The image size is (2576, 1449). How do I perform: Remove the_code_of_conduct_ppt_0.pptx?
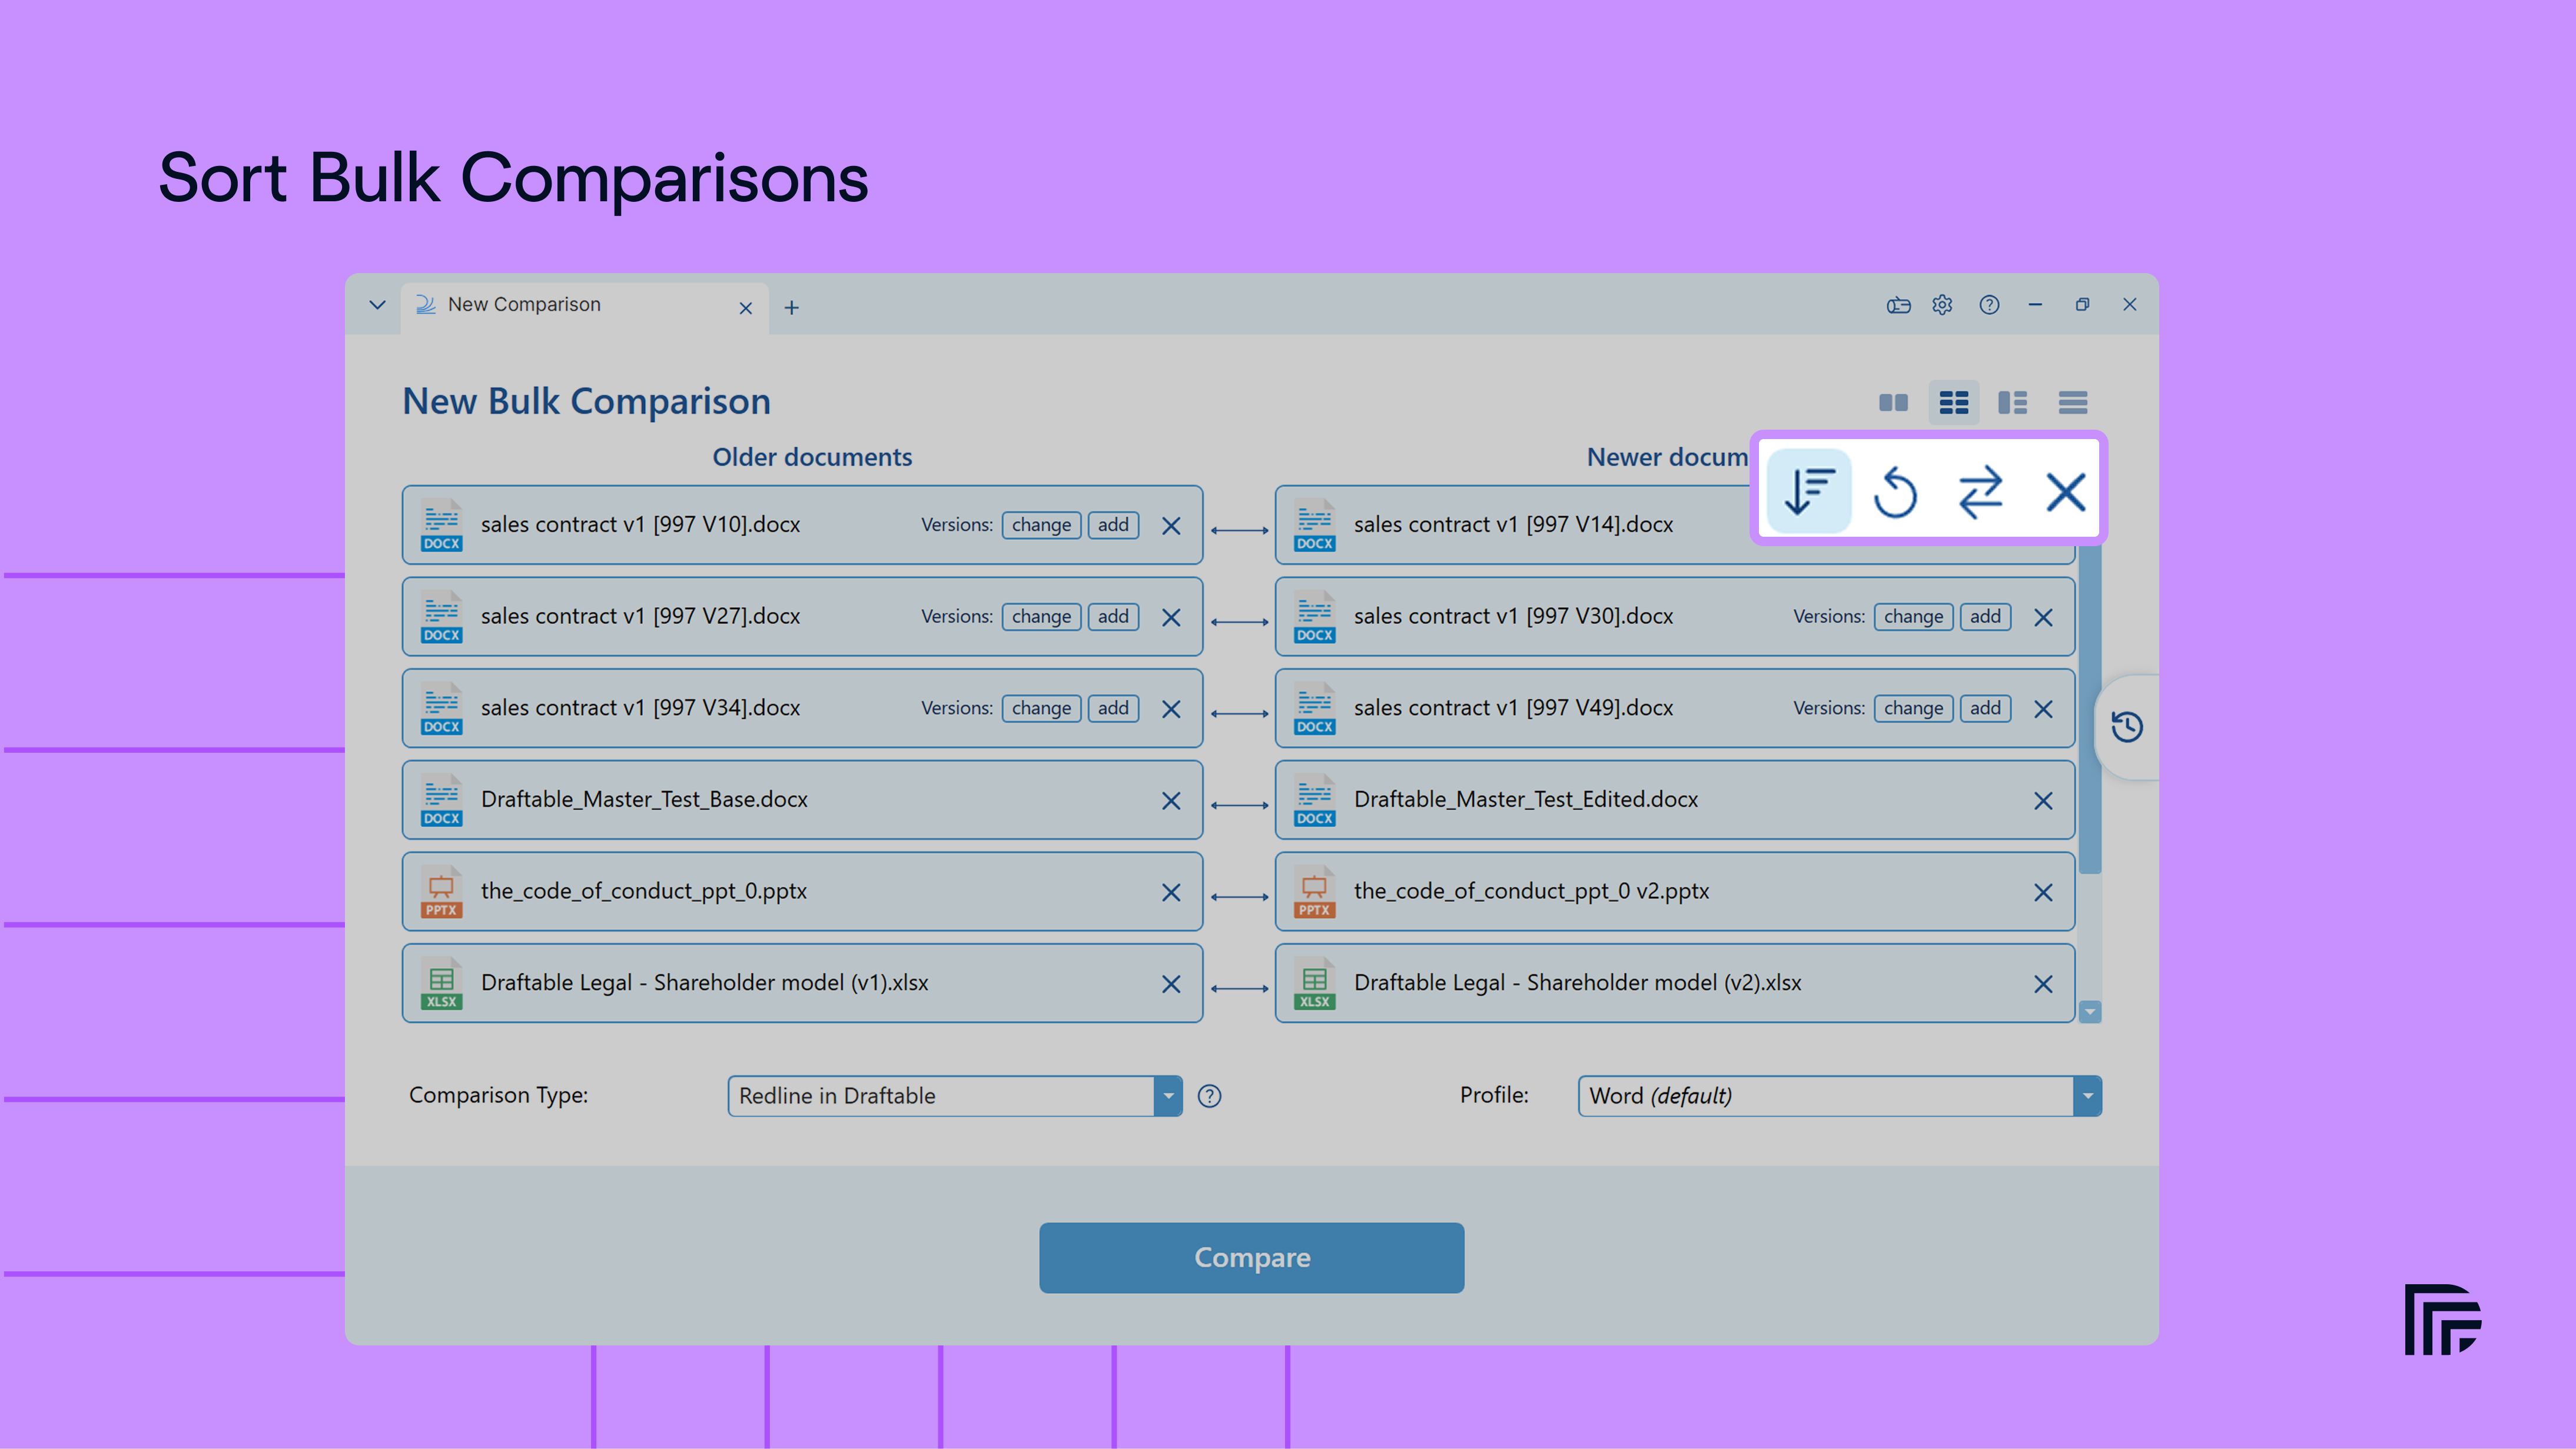[1171, 893]
